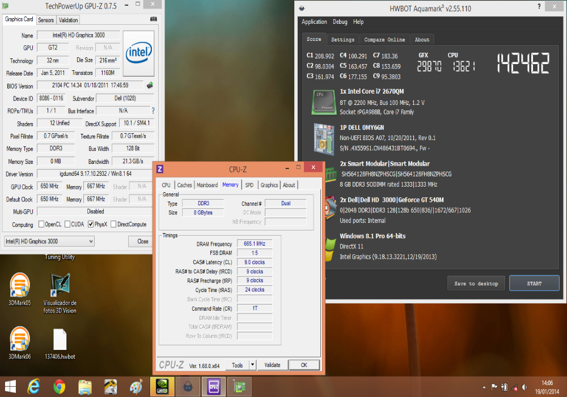Open 3DMark05 desktop shortcut
Screen dimensions: 567x397
(19, 290)
